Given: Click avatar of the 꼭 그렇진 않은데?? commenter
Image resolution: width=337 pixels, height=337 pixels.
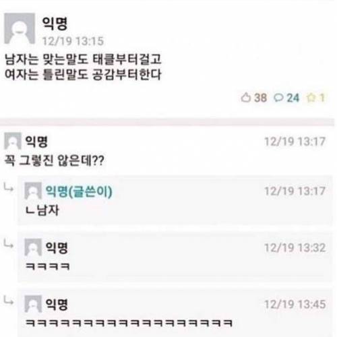Looking at the screenshot, I should click(x=13, y=141).
